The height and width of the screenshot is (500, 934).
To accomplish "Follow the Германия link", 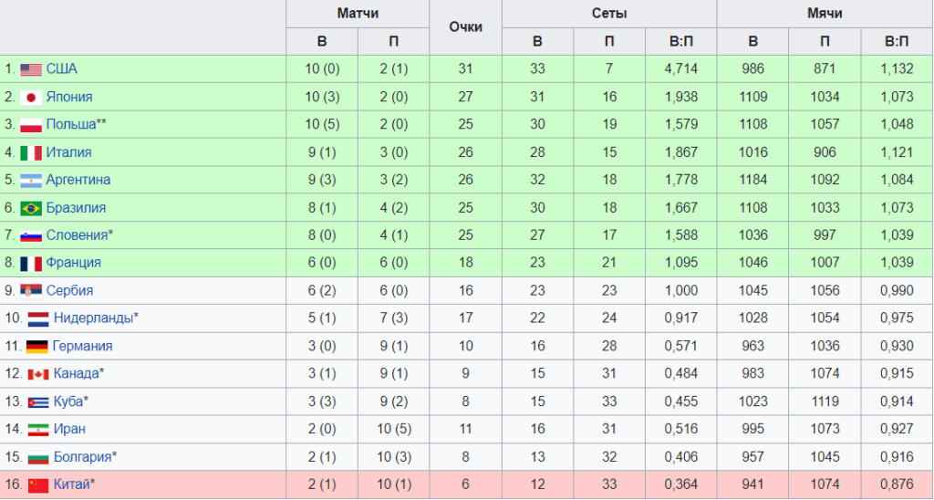I will [82, 346].
